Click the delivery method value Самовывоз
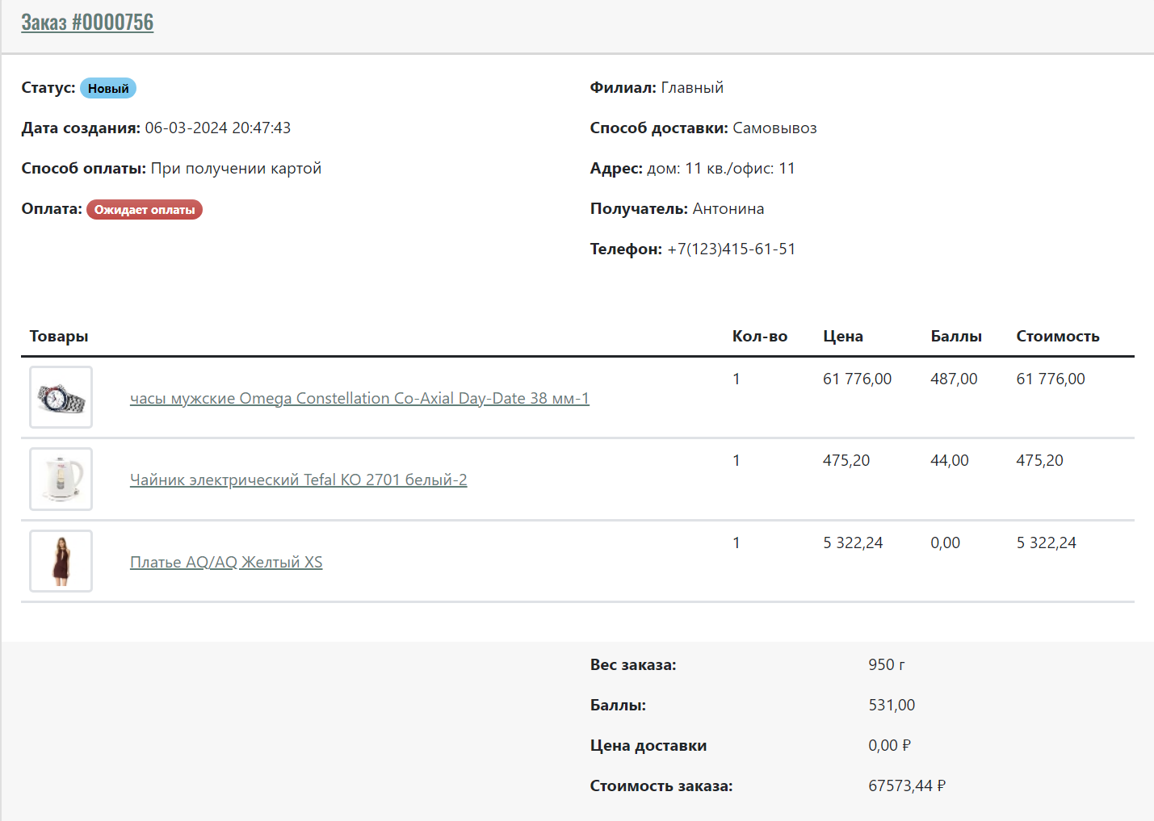This screenshot has width=1154, height=821. click(774, 128)
